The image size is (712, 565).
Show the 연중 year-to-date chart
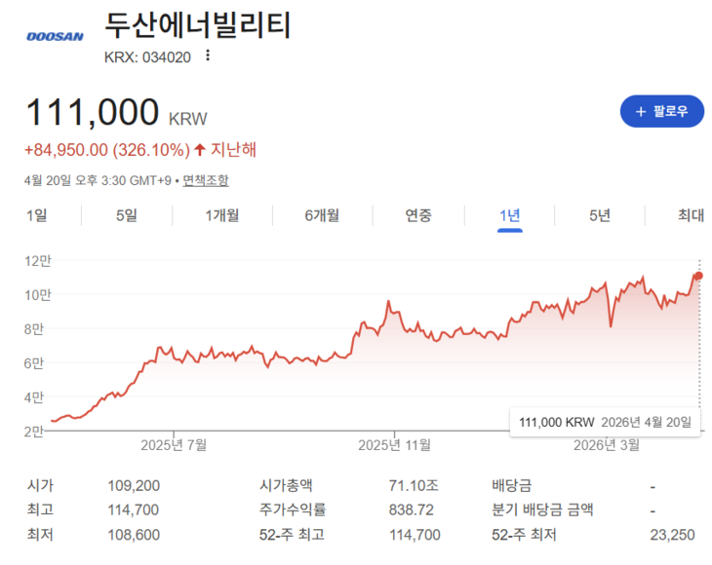tap(418, 215)
